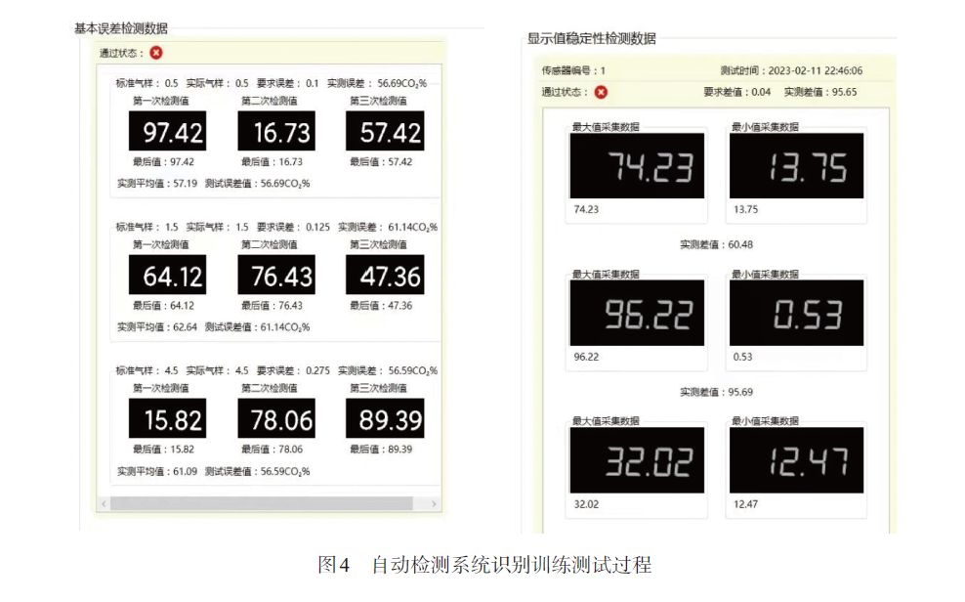Click the 实测平均值：57.19 text
965x602 pixels.
[157, 184]
